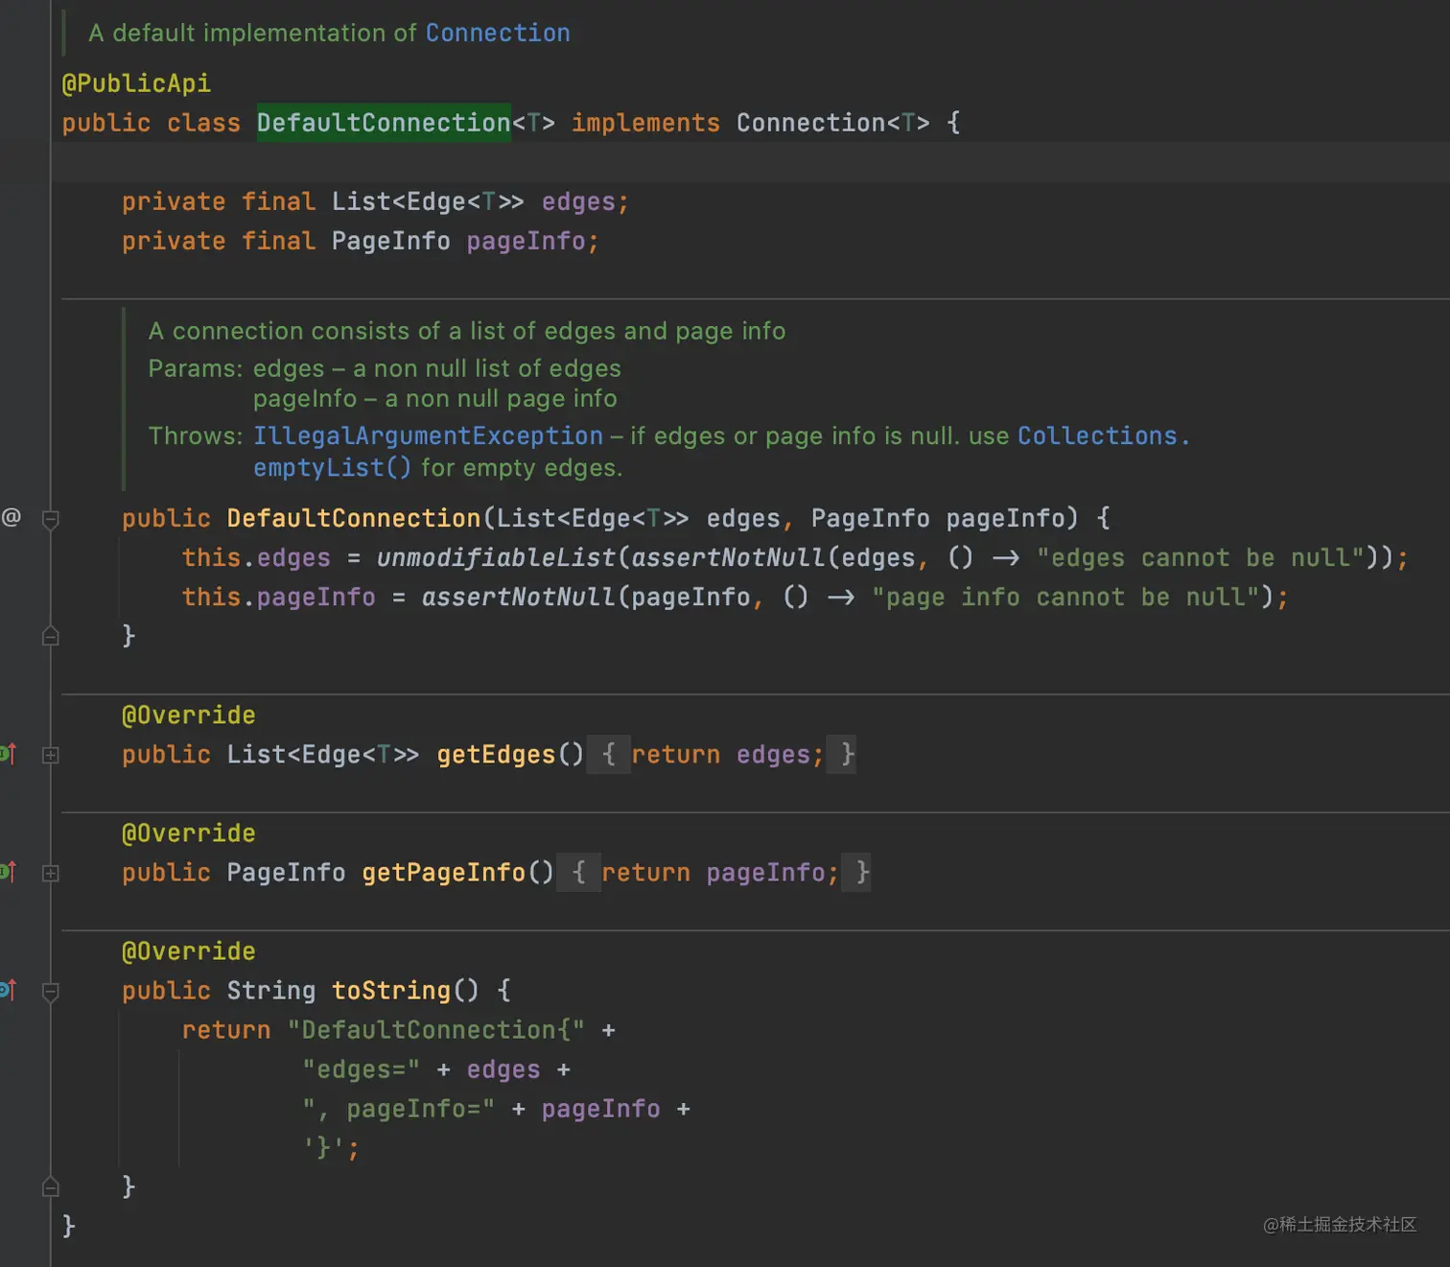
Task: Click the PageInfo return type of getPageInfo()
Action: (286, 873)
